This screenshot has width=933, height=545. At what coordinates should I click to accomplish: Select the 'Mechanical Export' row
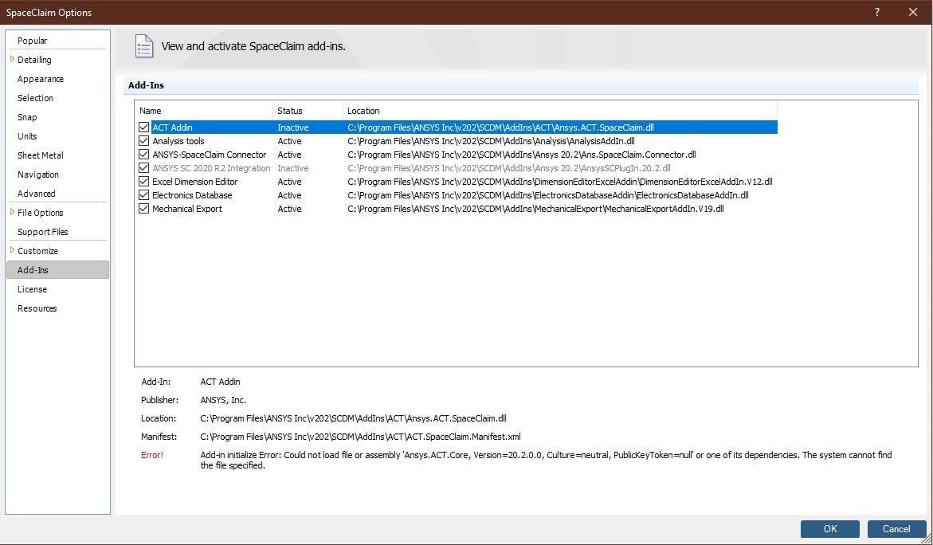point(457,209)
